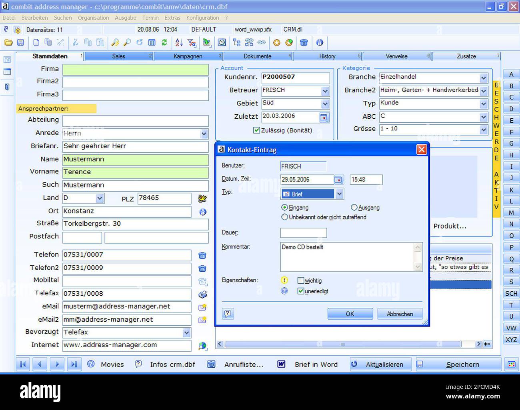This screenshot has width=520, height=410.
Task: Expand the Bevorzugt dropdown showing Telefax
Action: pos(186,332)
